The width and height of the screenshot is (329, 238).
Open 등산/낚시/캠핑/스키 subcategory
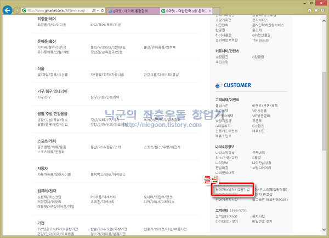point(105,147)
